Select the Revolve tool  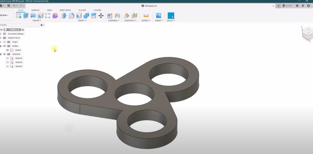(33, 16)
